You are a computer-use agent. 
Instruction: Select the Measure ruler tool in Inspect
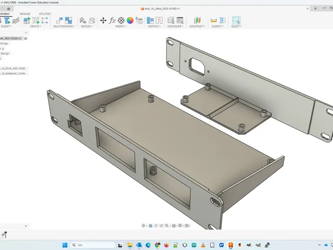pyautogui.click(x=213, y=21)
